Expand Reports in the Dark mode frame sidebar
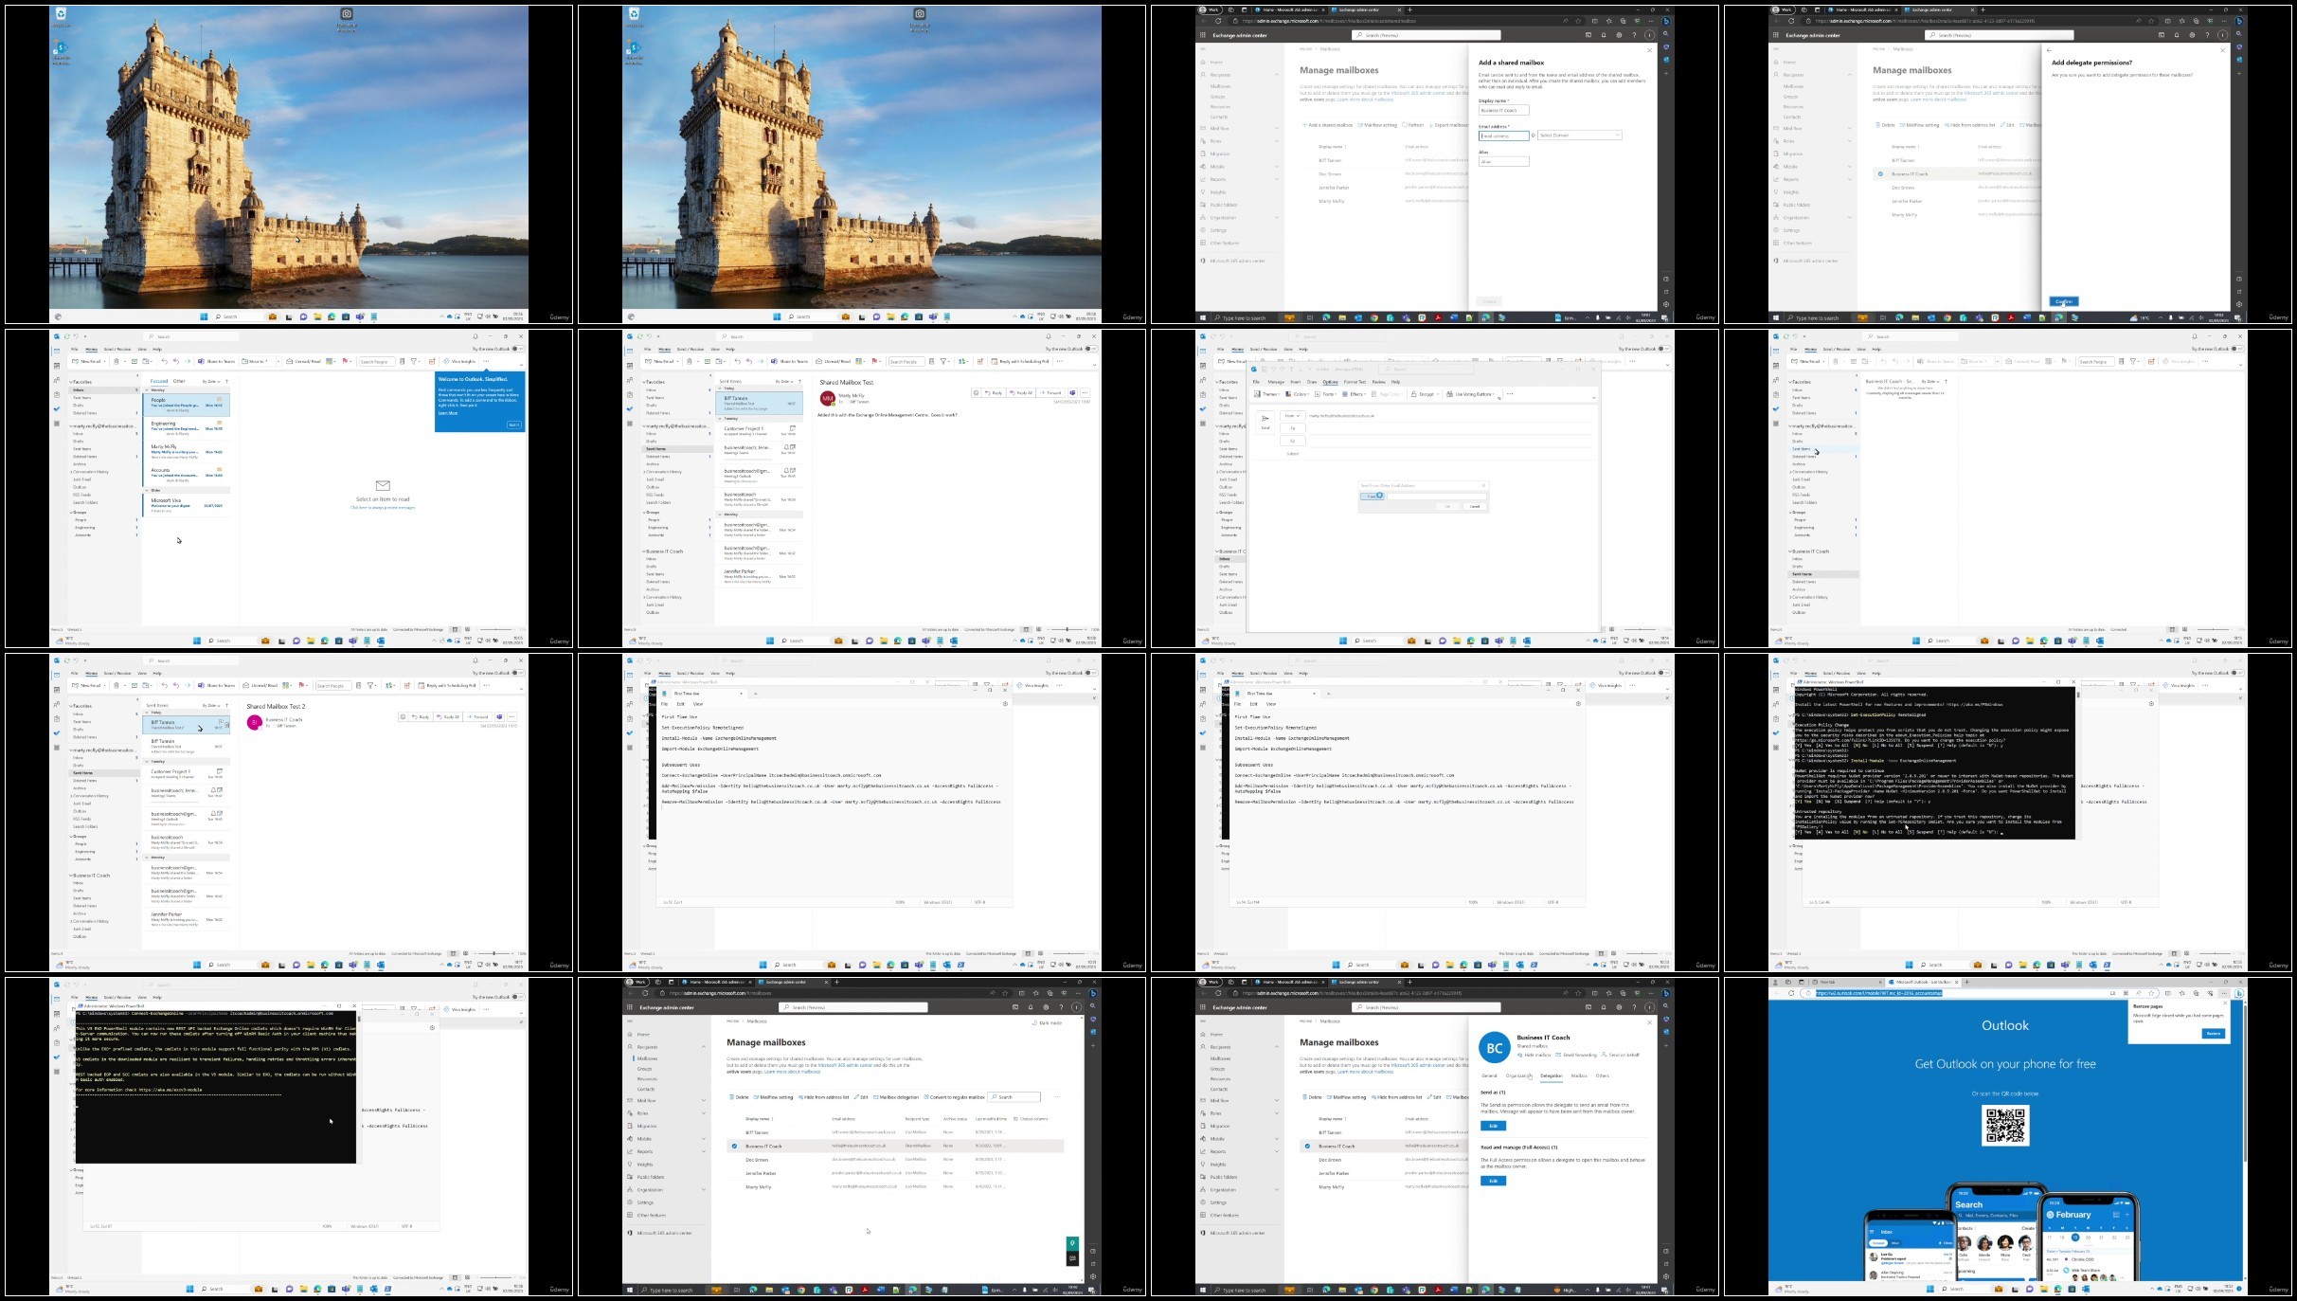Image resolution: width=2297 pixels, height=1301 pixels. tap(704, 1151)
